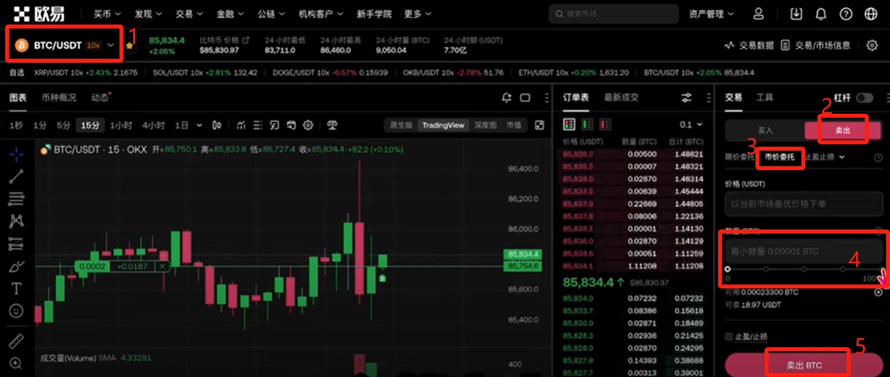This screenshot has width=890, height=377.
Task: Select the 深度图 chart view
Action: click(485, 125)
